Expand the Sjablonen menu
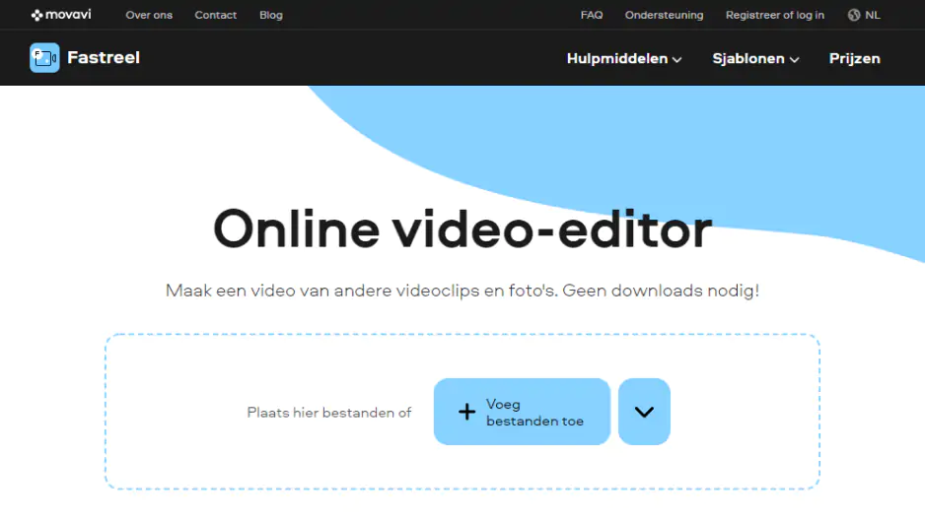Image resolution: width=925 pixels, height=522 pixels. point(755,58)
